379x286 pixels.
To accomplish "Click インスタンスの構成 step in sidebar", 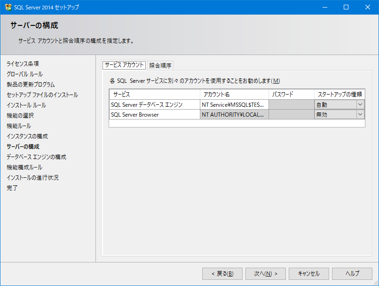I will [27, 136].
